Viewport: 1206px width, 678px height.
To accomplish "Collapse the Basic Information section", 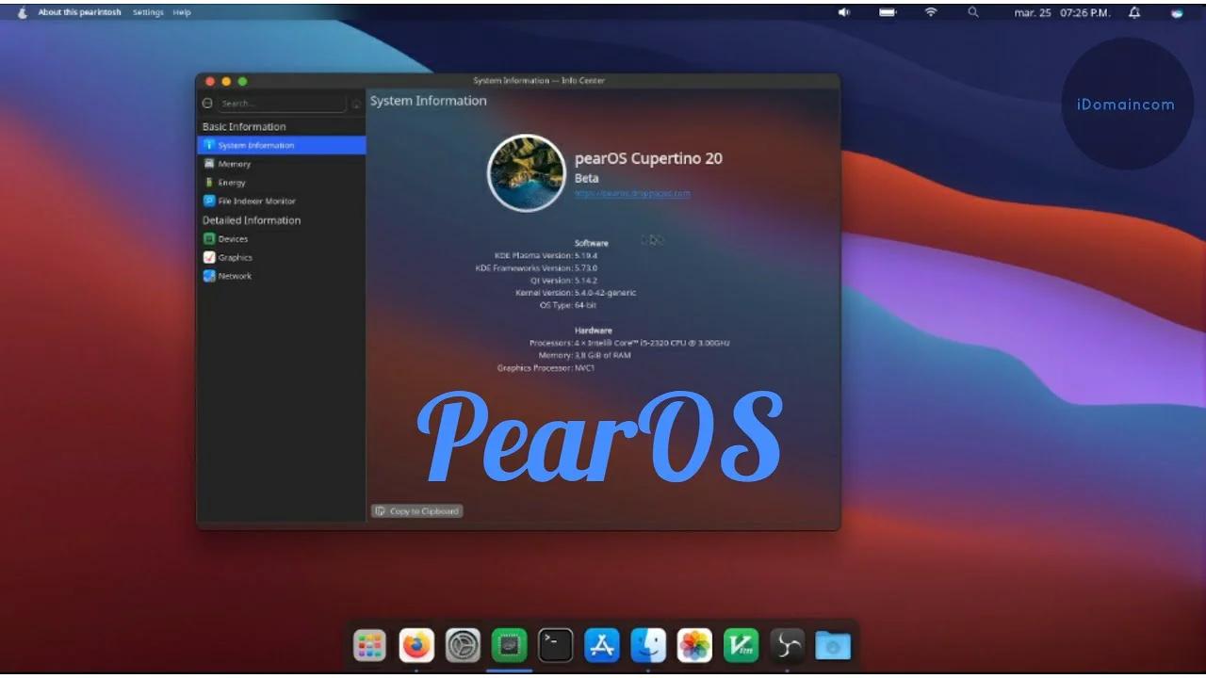I will click(243, 126).
